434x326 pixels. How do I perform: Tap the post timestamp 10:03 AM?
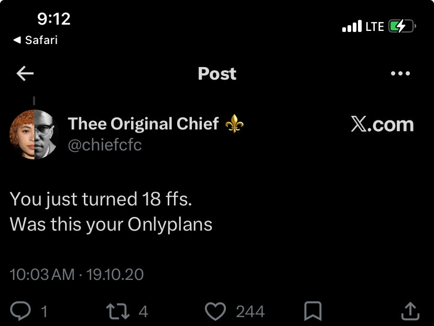click(42, 275)
